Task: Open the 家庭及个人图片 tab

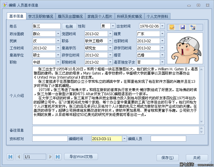Action: [x=100, y=17]
